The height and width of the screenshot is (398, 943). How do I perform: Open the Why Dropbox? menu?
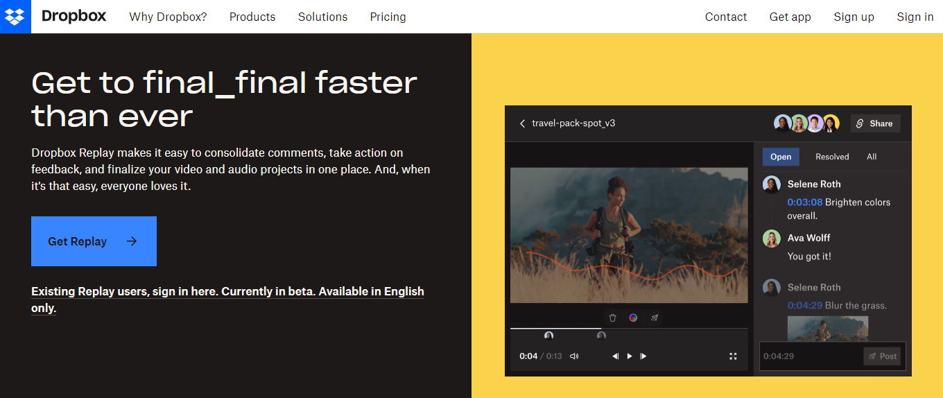(168, 17)
